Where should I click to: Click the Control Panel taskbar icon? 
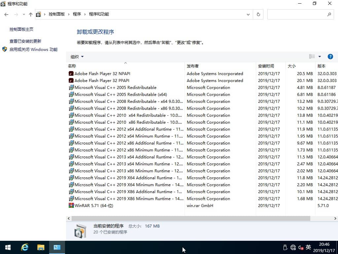(57, 247)
